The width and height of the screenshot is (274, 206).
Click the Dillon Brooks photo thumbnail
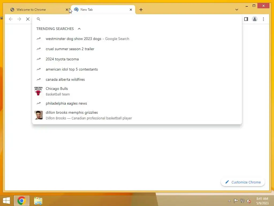(39, 115)
